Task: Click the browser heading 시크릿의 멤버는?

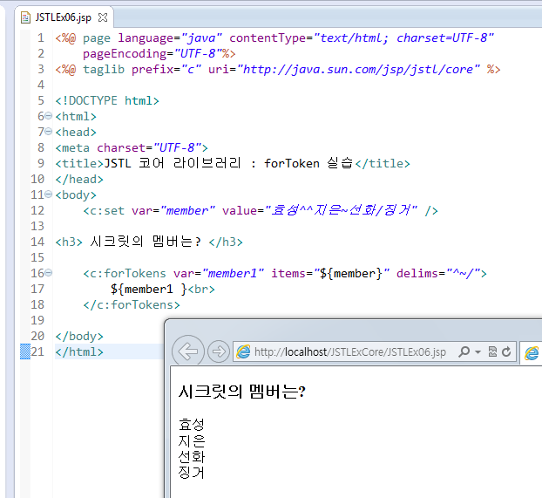Action: point(242,392)
